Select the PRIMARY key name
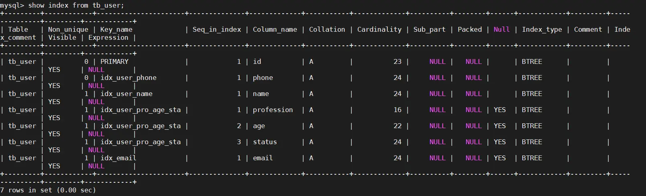 click(x=114, y=62)
